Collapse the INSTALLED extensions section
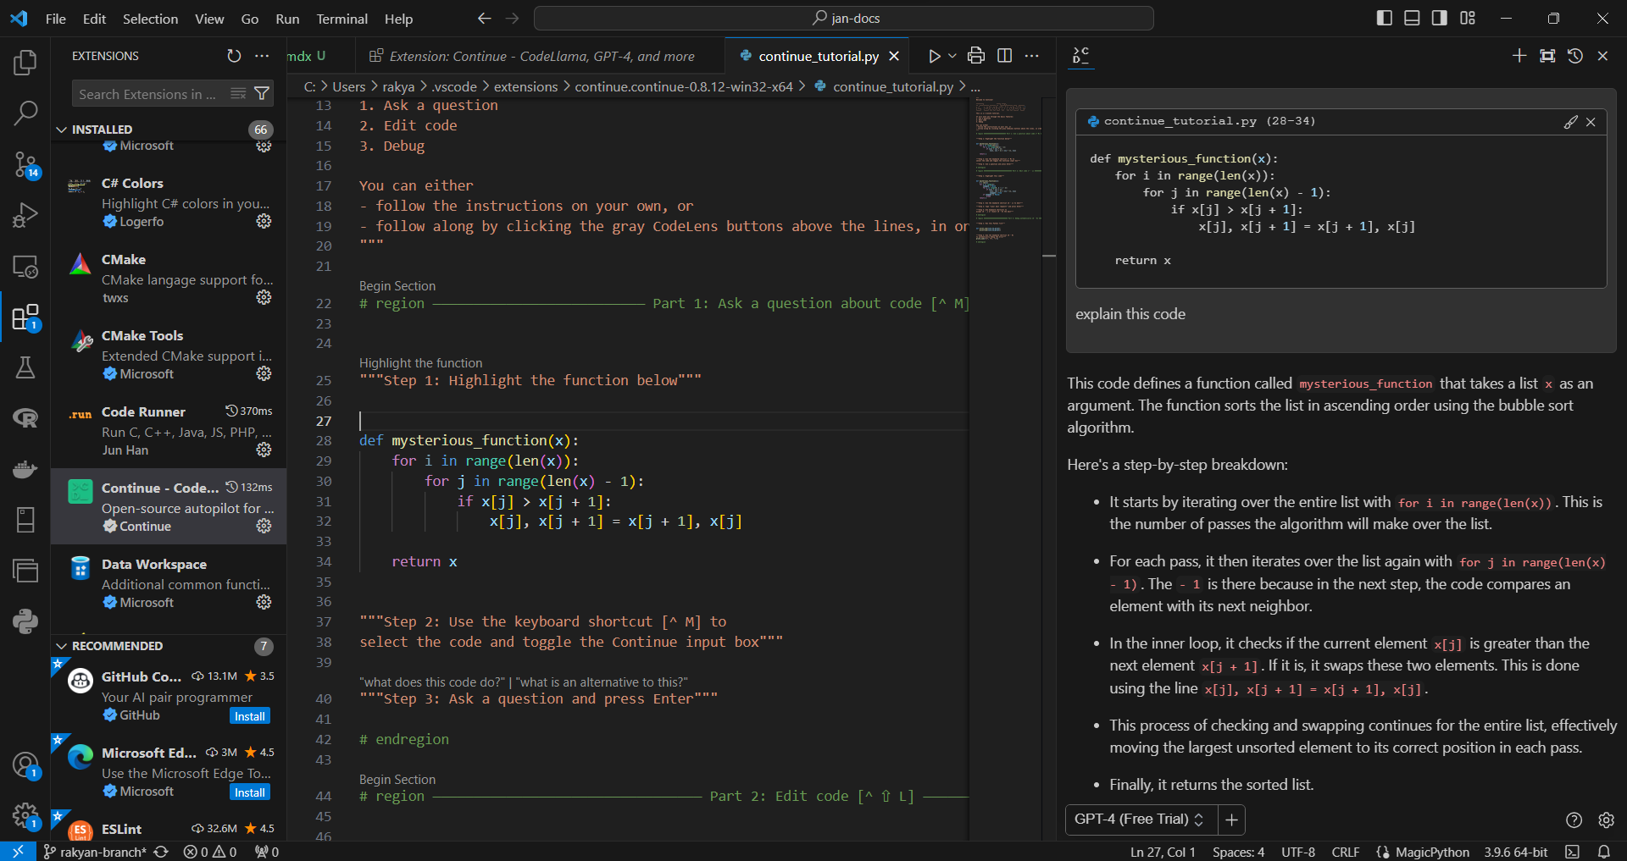1627x861 pixels. coord(61,130)
